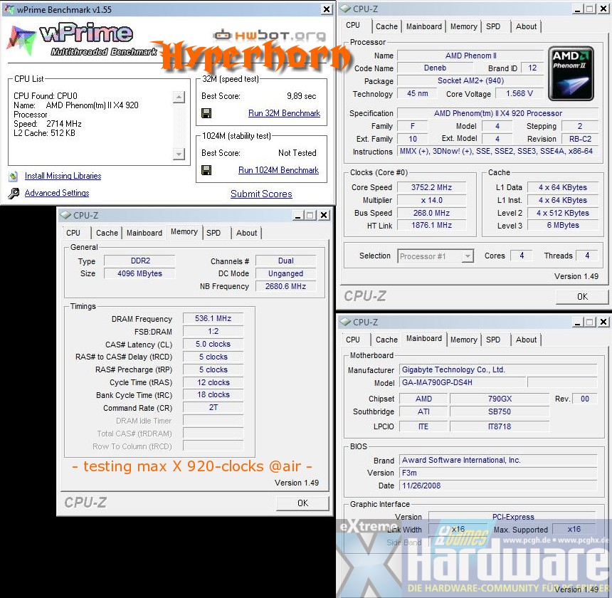Click the Multiplier value x 14.0
612x598 pixels.
(431, 200)
